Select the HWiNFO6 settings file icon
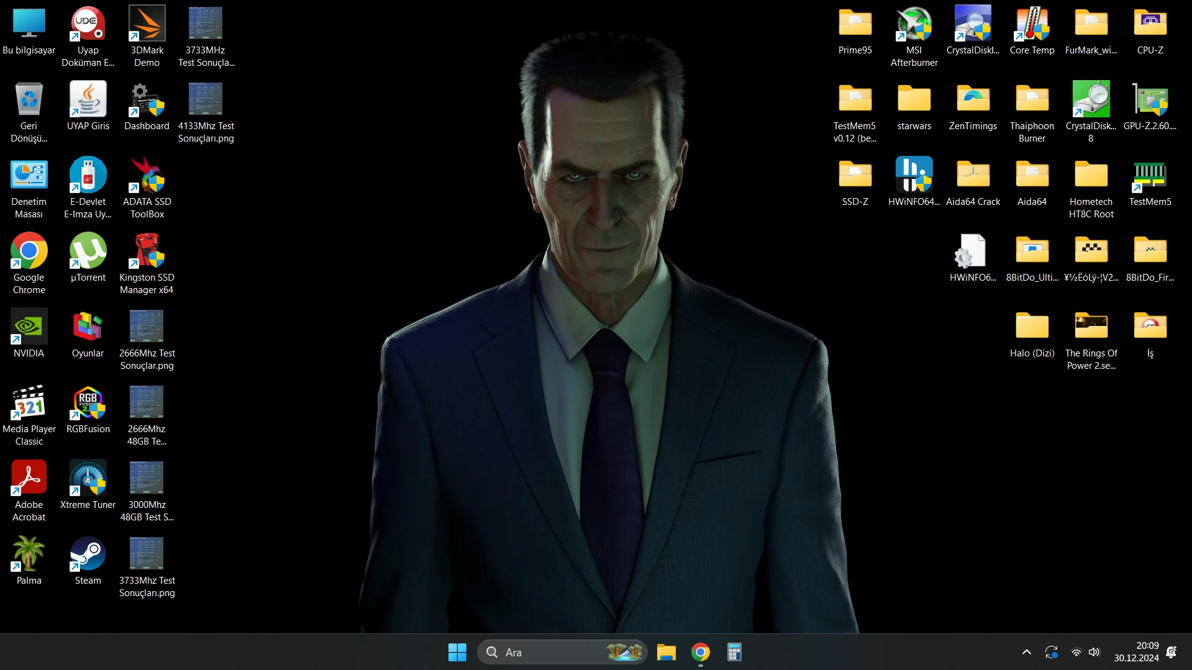This screenshot has height=670, width=1192. [973, 258]
